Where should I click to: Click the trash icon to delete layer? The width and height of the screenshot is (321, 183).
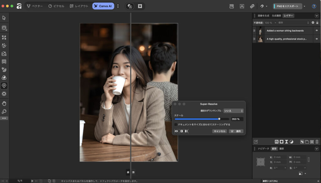(317, 142)
